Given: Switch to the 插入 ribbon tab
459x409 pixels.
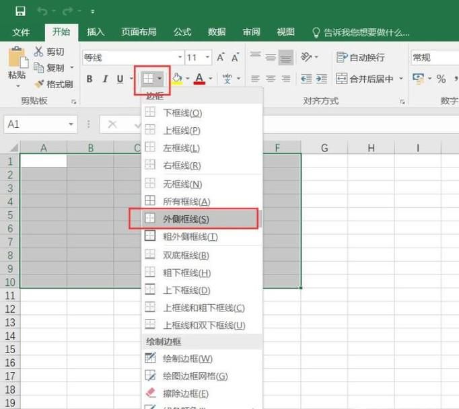Looking at the screenshot, I should (96, 32).
